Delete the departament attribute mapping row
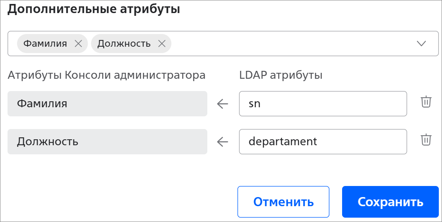The image size is (442, 222). pos(426,140)
